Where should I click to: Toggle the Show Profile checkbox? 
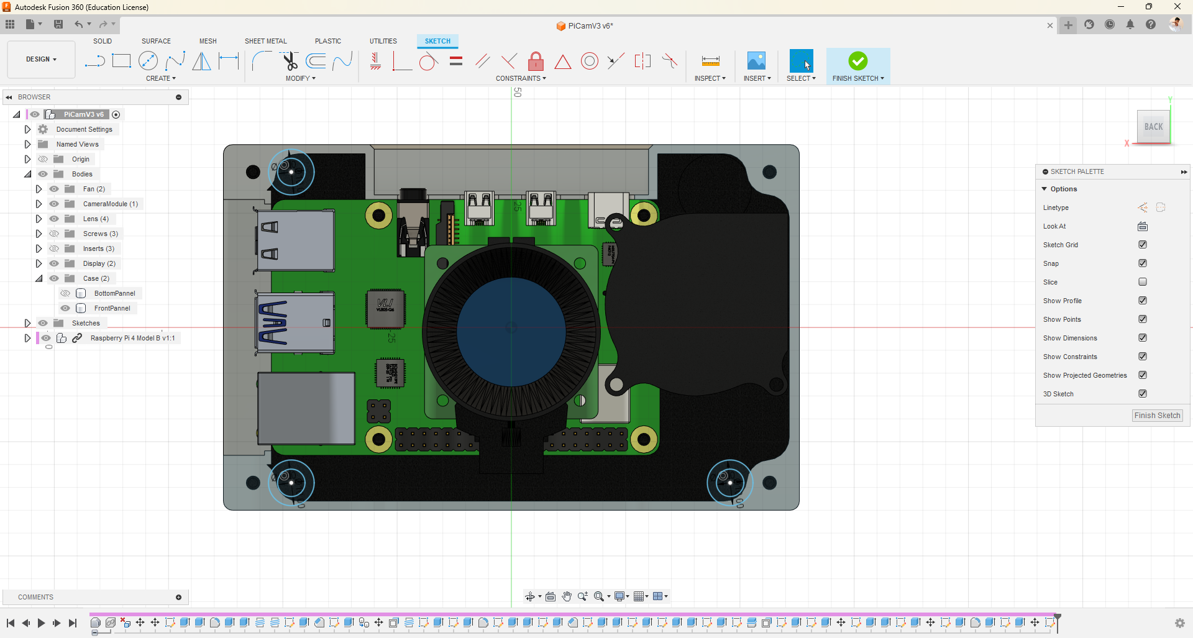click(1143, 301)
